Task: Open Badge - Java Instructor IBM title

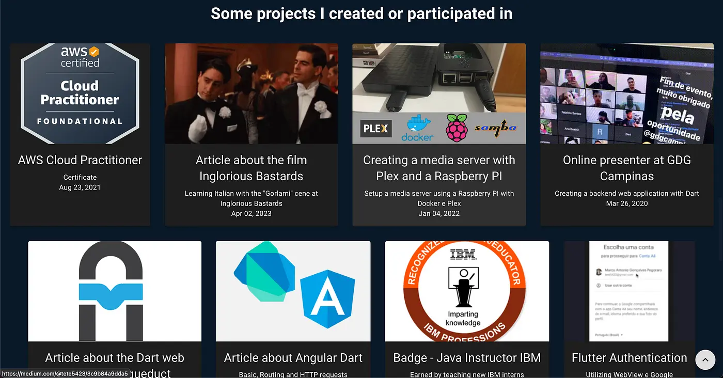Action: coord(467,358)
